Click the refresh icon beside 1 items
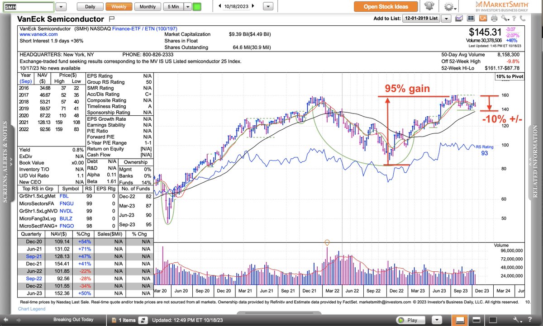 click(x=143, y=320)
